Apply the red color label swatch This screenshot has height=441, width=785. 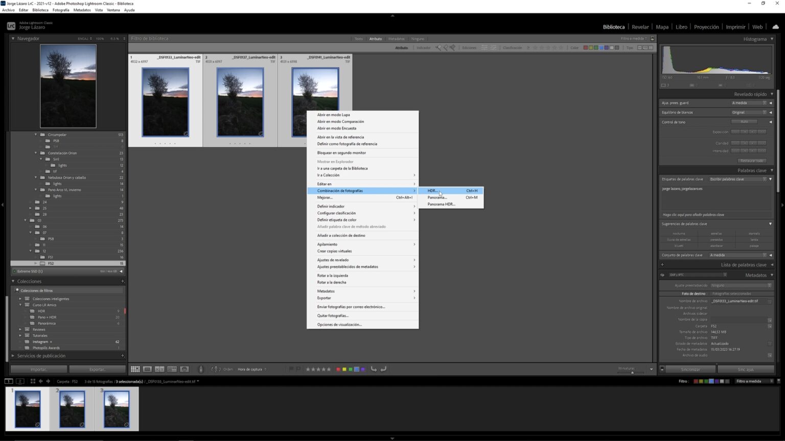pos(337,369)
